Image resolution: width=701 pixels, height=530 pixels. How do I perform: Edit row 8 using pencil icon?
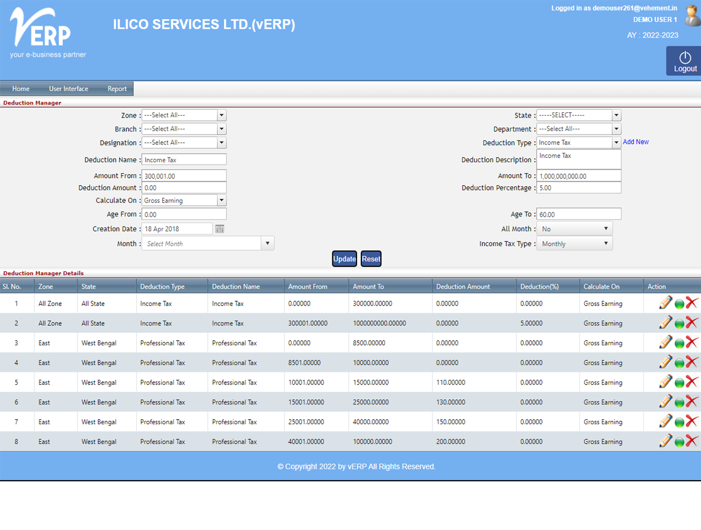pyautogui.click(x=665, y=441)
